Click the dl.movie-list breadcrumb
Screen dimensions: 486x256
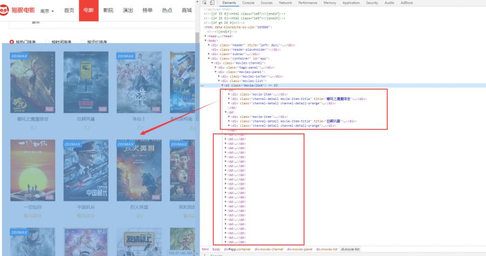(x=350, y=249)
